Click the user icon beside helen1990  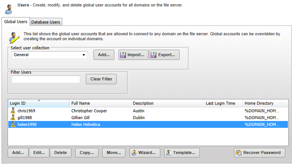coord(13,124)
